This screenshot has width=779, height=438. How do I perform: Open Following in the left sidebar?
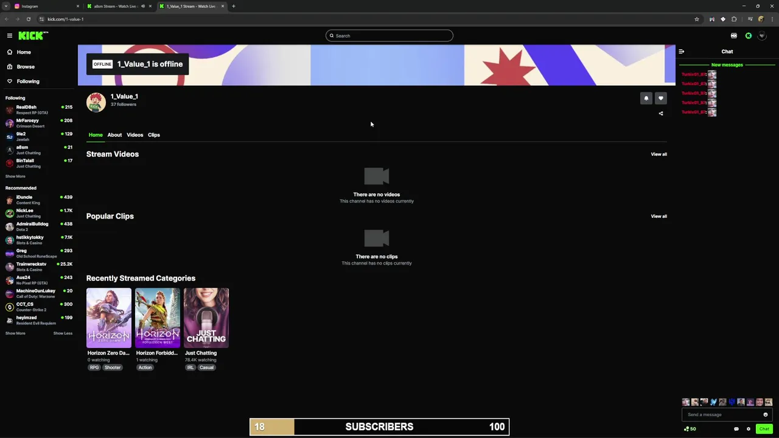coord(28,82)
